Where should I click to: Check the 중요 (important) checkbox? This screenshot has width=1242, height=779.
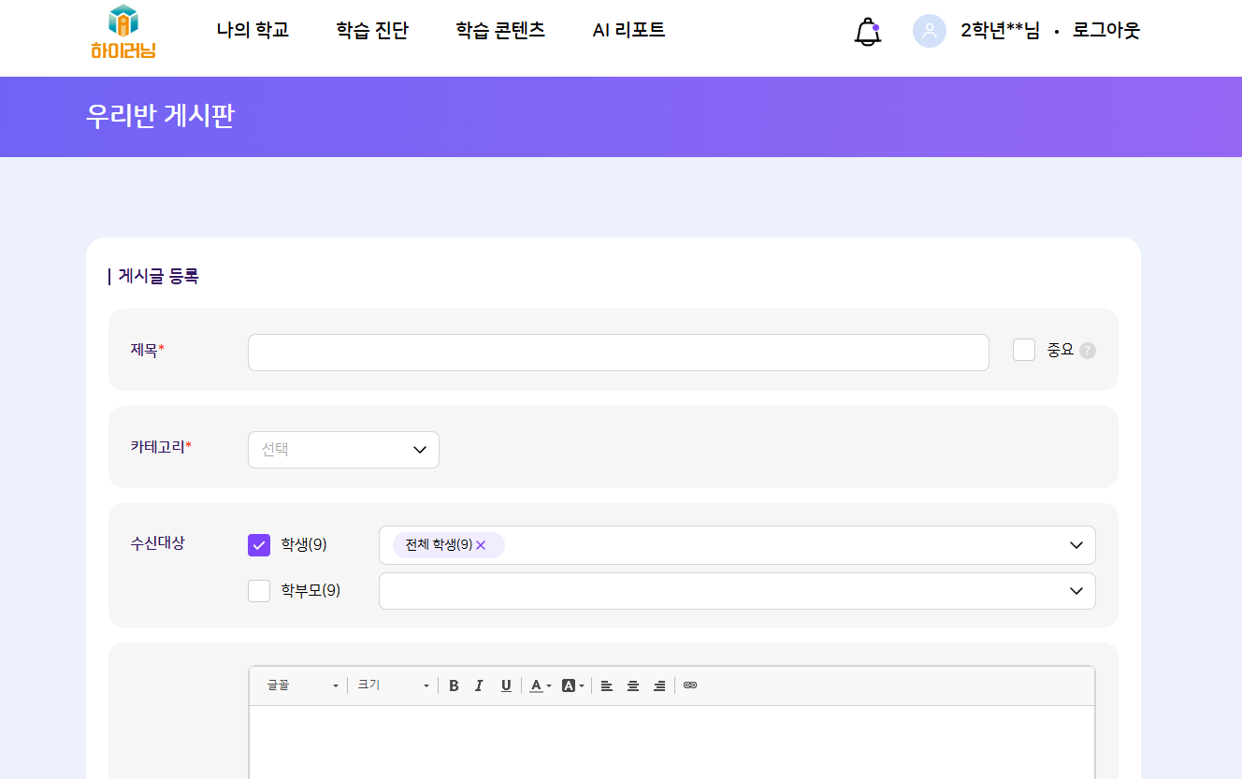[x=1024, y=350]
